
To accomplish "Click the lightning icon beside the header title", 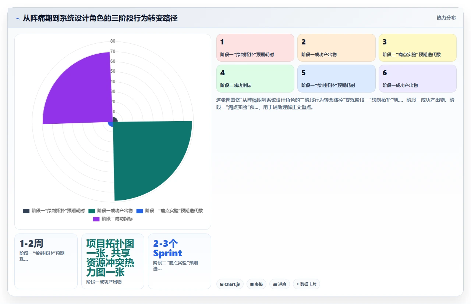I will pyautogui.click(x=17, y=18).
